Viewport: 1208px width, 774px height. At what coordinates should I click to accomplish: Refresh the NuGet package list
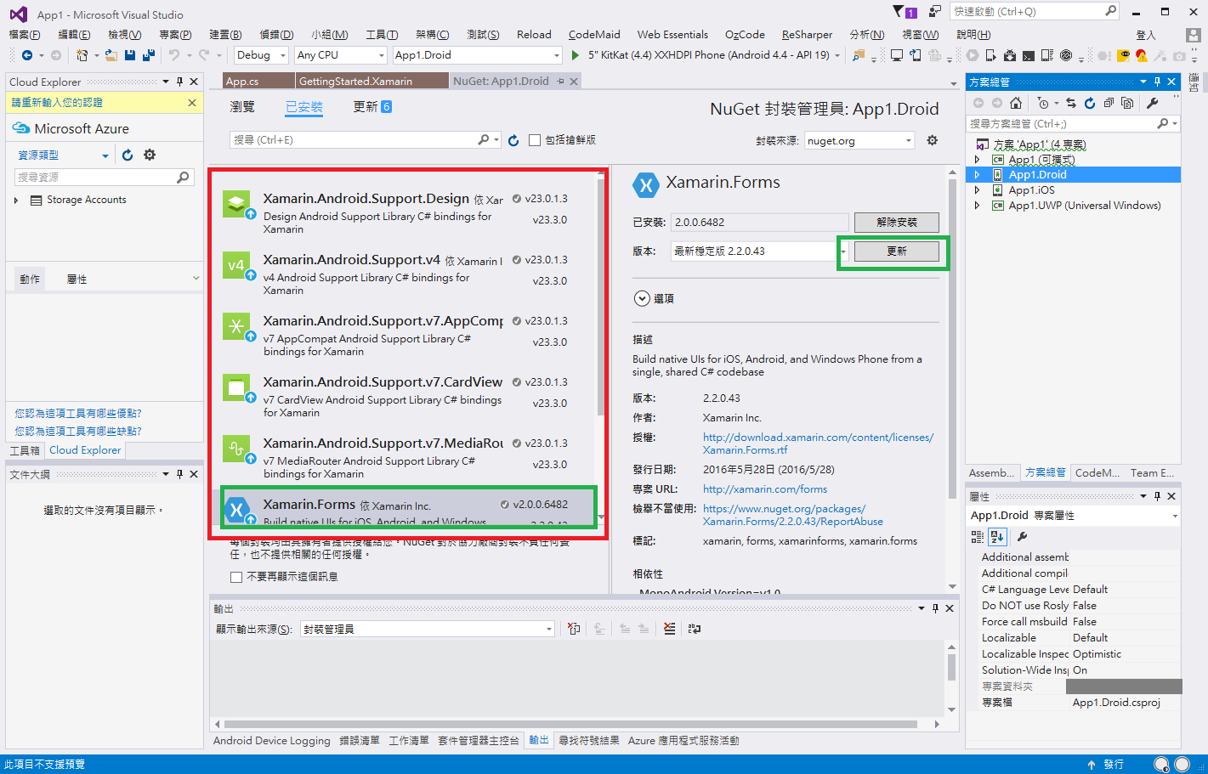[x=513, y=140]
